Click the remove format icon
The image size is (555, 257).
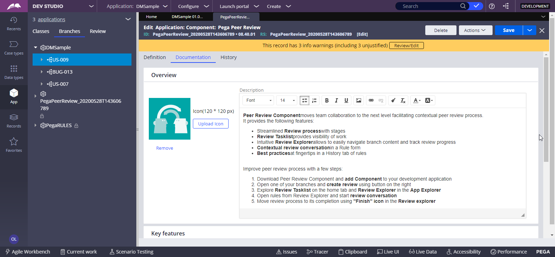tap(403, 100)
